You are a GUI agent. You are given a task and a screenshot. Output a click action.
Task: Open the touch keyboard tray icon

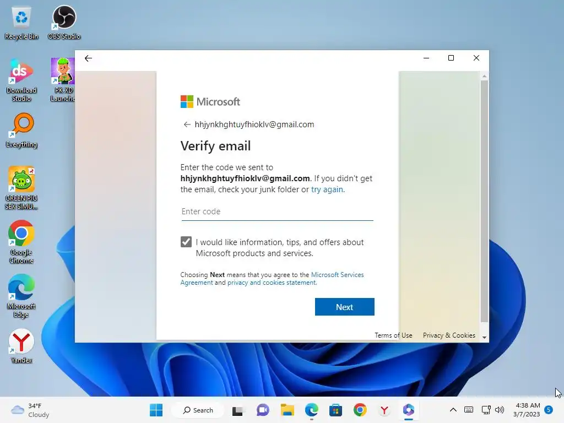pos(469,410)
